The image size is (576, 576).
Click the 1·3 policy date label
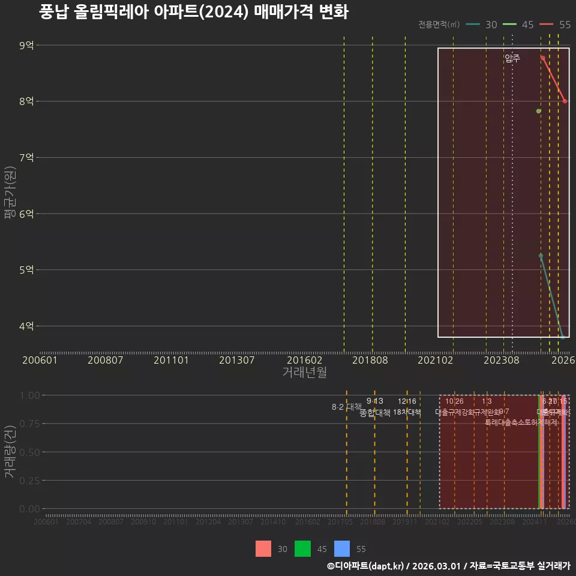coord(487,401)
